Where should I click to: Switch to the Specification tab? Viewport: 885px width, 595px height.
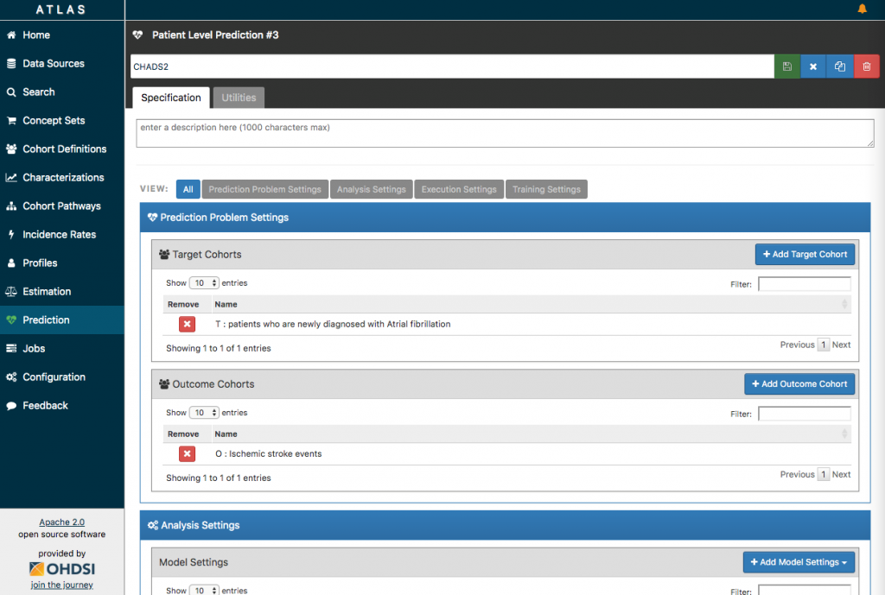tap(171, 98)
